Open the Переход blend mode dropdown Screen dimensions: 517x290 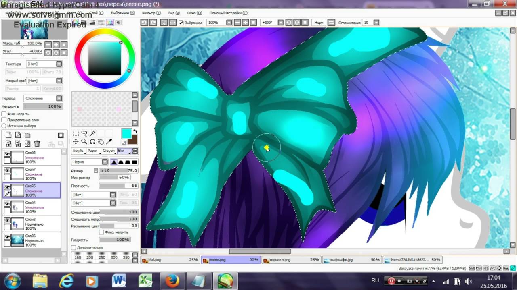(42, 98)
